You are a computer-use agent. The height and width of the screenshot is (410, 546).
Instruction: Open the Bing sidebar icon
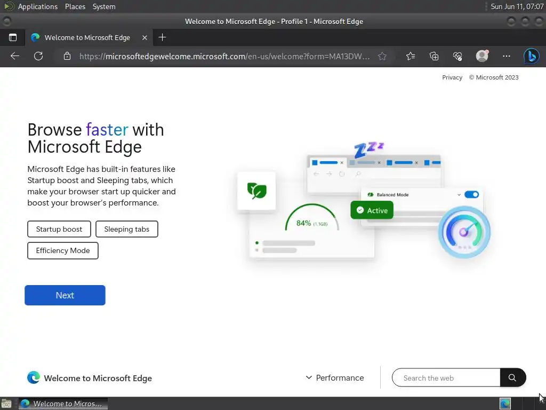[x=532, y=56]
